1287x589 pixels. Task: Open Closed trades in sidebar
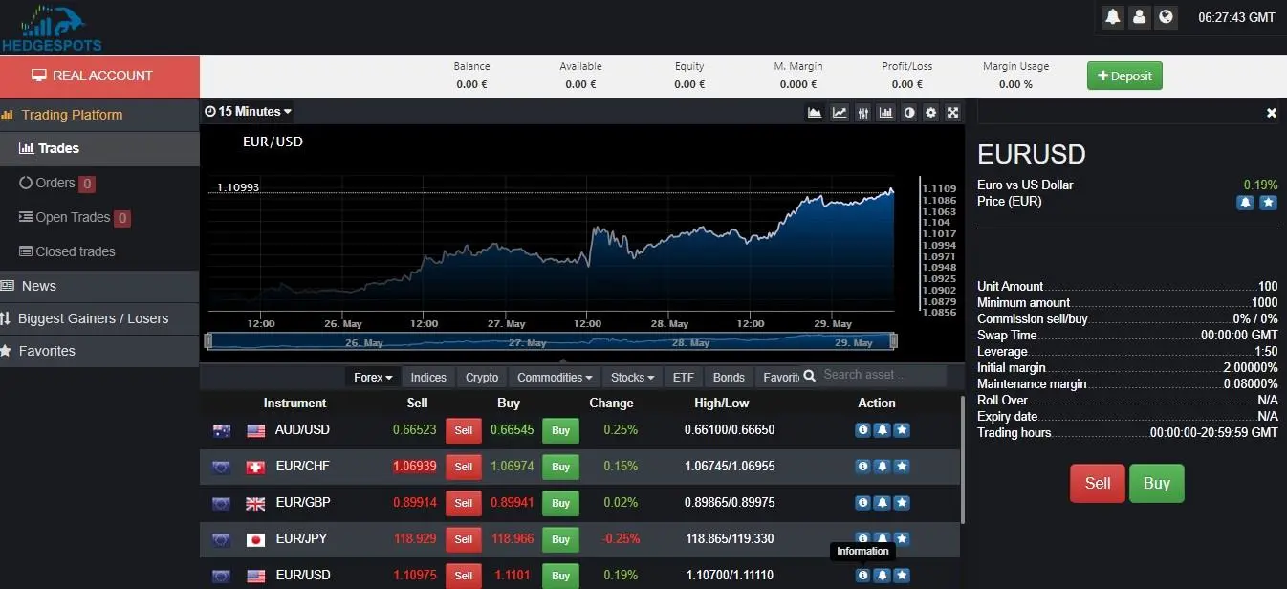pos(99,251)
